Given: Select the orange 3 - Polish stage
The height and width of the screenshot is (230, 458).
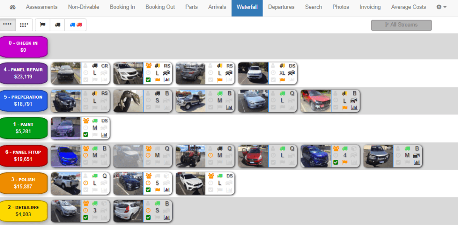Looking at the screenshot, I should [23, 183].
